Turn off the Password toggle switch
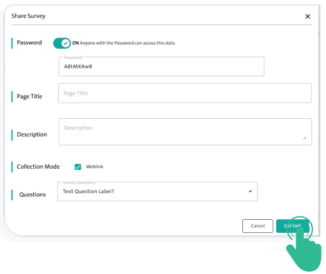 pos(62,43)
